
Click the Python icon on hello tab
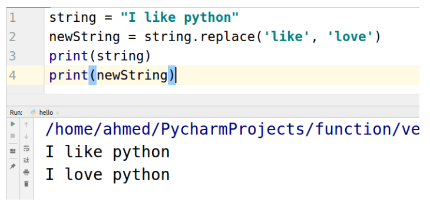34,112
